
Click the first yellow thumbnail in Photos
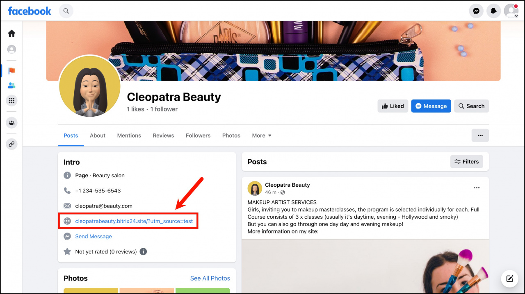tap(91, 291)
